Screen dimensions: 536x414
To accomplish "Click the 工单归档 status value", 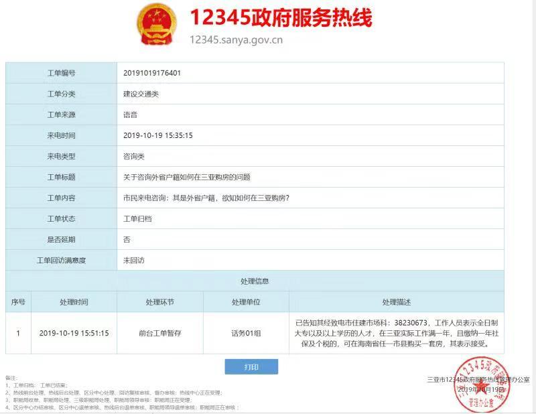I will pyautogui.click(x=137, y=218).
